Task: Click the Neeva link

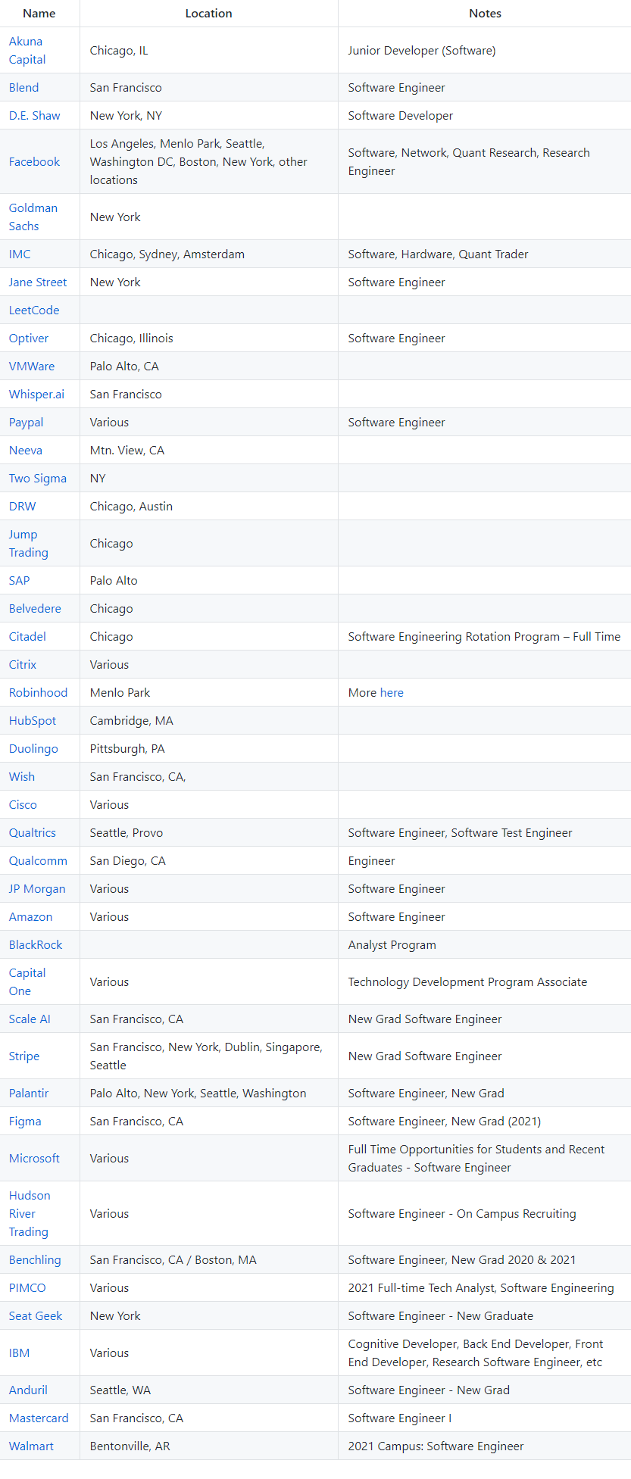Action: coord(26,451)
